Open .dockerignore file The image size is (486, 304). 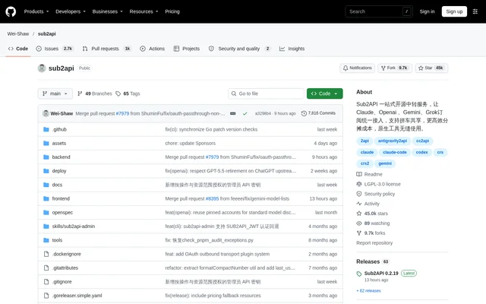(x=66, y=254)
